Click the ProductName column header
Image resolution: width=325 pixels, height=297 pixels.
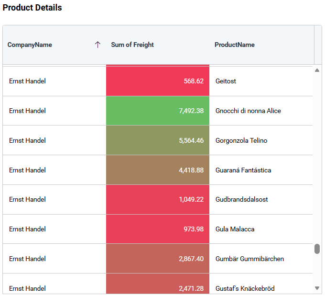click(x=235, y=45)
